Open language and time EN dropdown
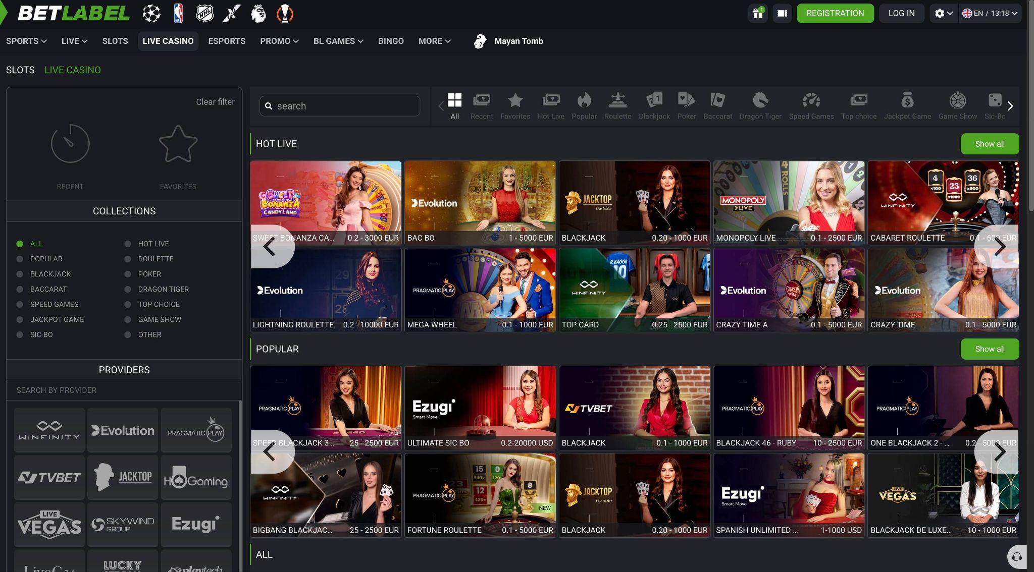The width and height of the screenshot is (1034, 572). (x=989, y=13)
